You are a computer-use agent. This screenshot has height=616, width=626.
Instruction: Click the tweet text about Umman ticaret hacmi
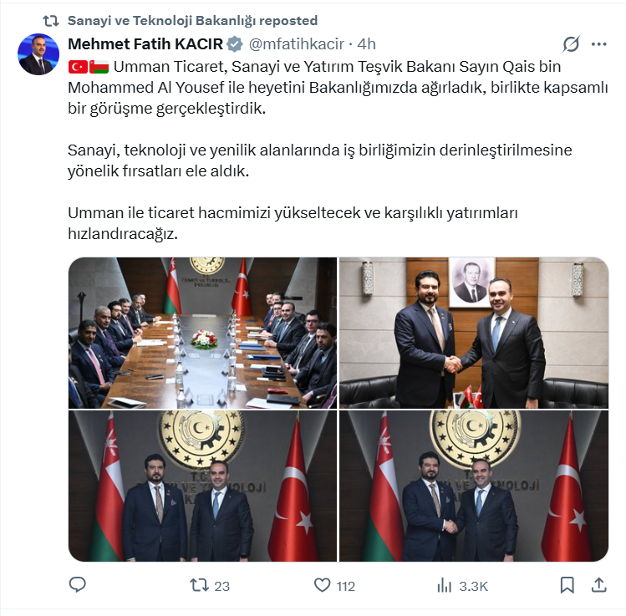[293, 223]
